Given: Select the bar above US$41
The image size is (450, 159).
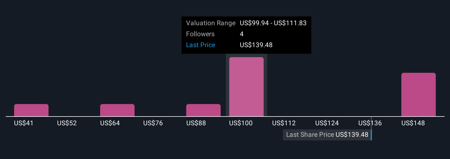Looking at the screenshot, I should coord(31,110).
